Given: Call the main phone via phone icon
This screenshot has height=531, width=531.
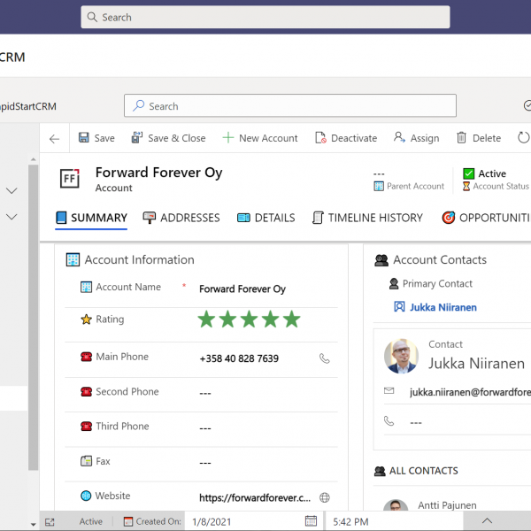Looking at the screenshot, I should [x=325, y=358].
